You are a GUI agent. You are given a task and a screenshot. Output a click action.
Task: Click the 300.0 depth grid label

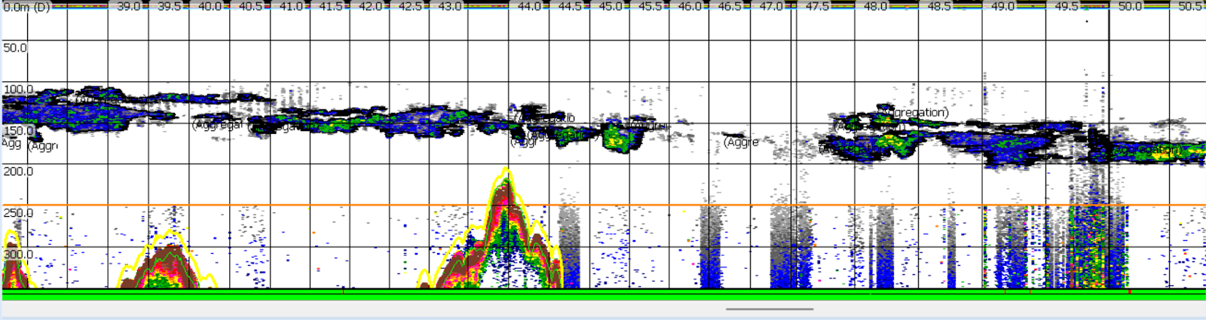(19, 254)
